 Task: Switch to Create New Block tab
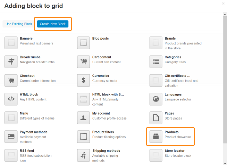(53, 24)
